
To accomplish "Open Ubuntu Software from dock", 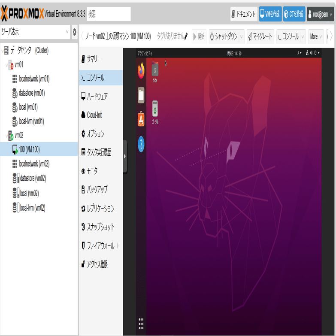I will [x=141, y=119].
